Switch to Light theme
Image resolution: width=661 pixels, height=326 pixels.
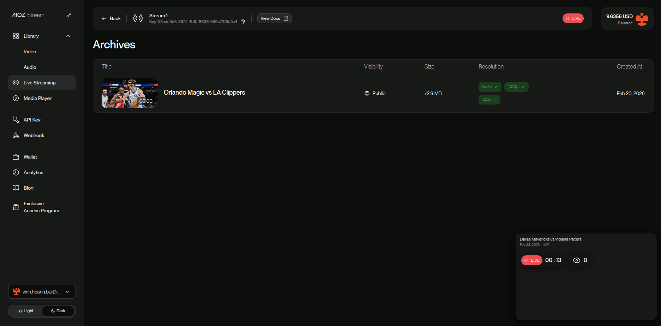pos(26,311)
